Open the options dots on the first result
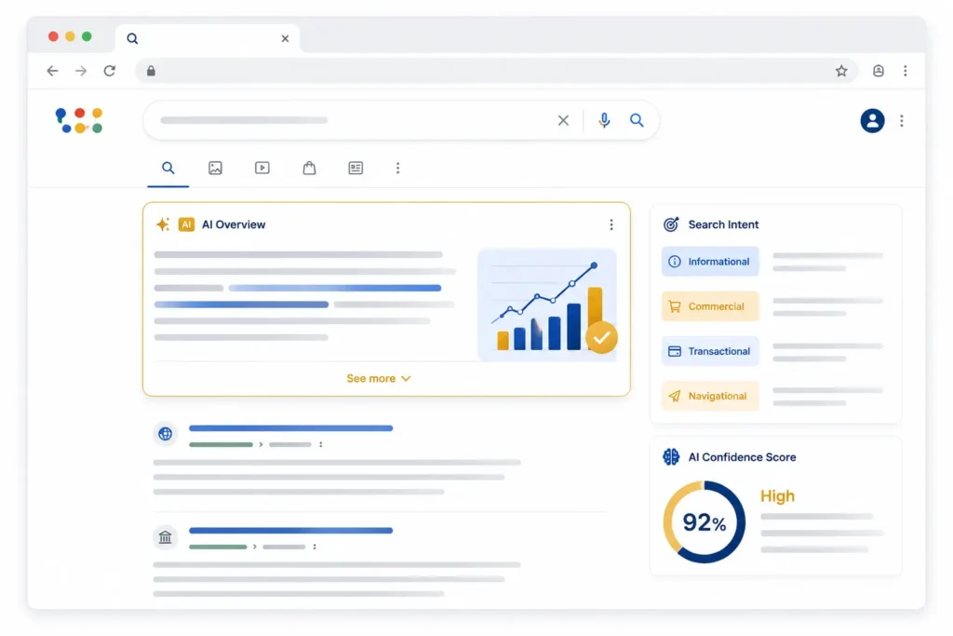This screenshot has height=636, width=953. (321, 444)
